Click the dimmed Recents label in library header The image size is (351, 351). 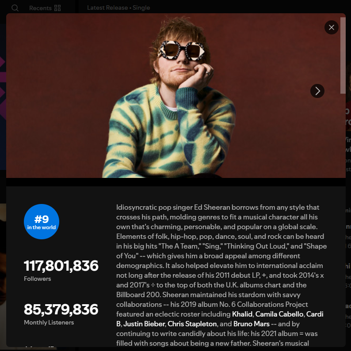[x=40, y=8]
